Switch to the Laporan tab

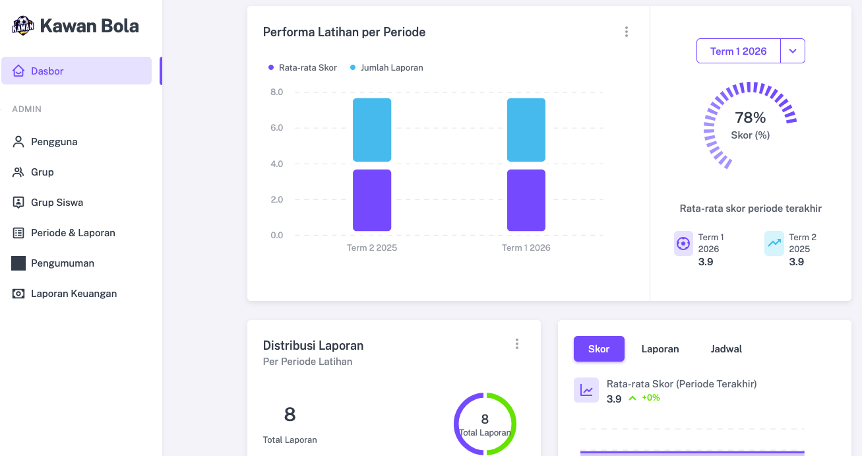[x=660, y=349]
